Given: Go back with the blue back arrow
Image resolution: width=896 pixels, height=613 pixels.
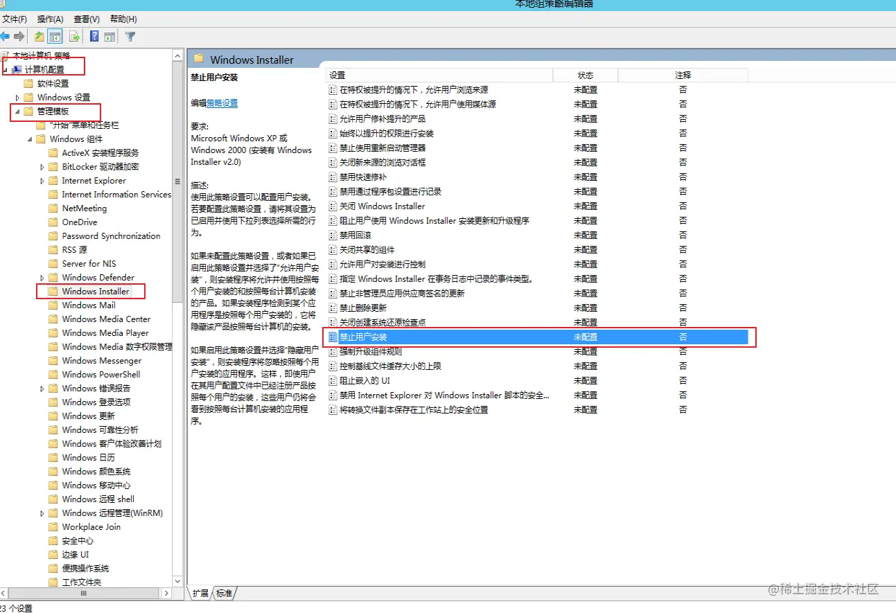Looking at the screenshot, I should (x=5, y=36).
